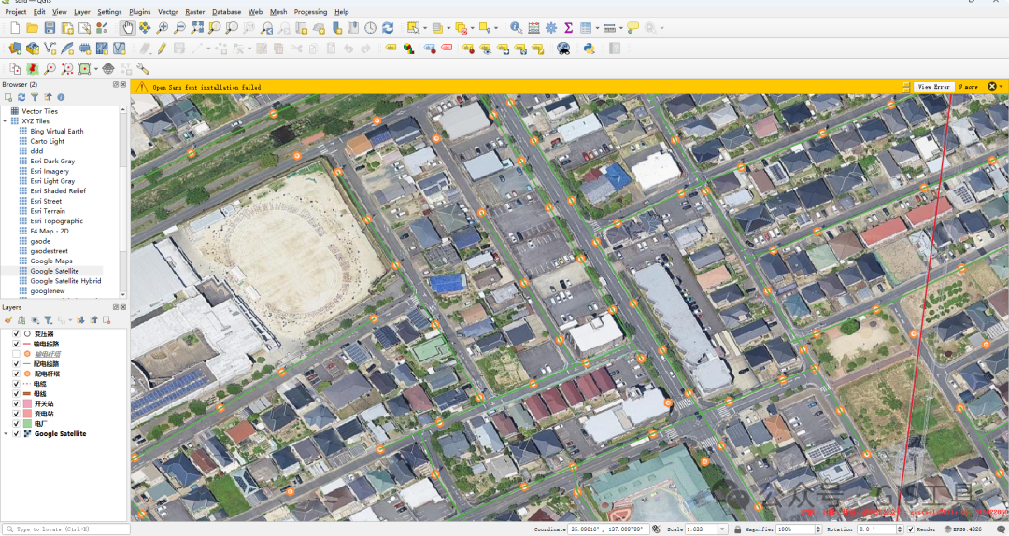This screenshot has height=536, width=1009.
Task: Click the Zoom Full extent icon
Action: click(x=197, y=28)
